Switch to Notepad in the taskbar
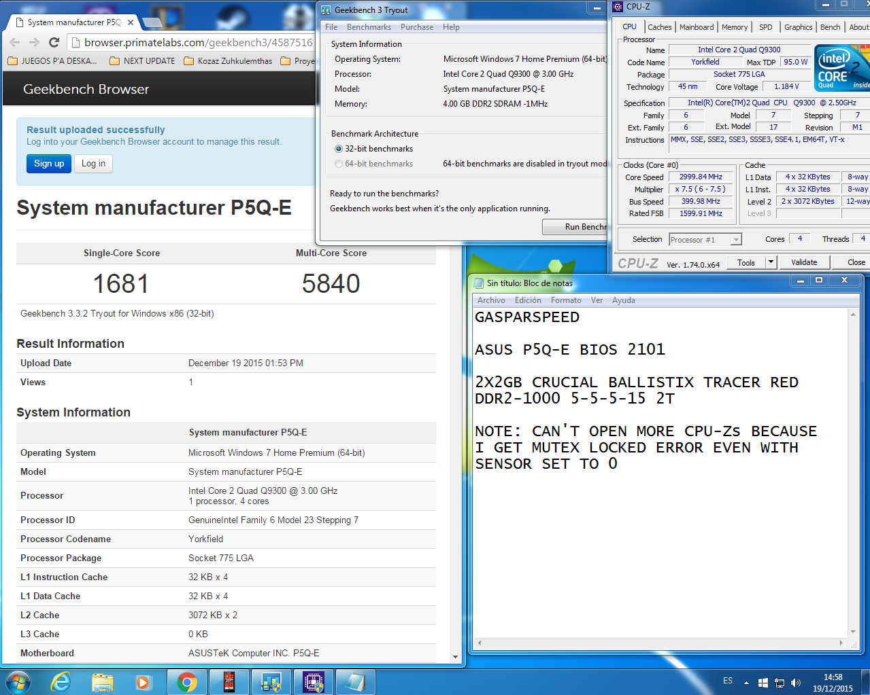This screenshot has height=695, width=870. coord(355,681)
